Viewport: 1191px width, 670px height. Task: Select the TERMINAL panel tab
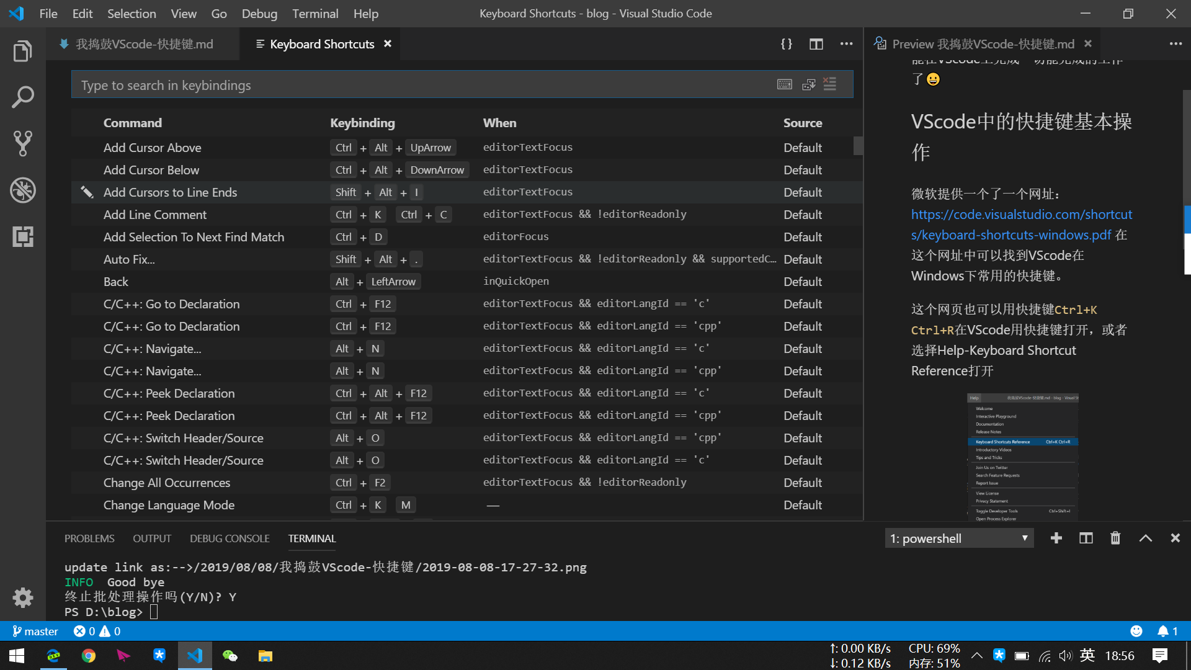[x=312, y=538]
